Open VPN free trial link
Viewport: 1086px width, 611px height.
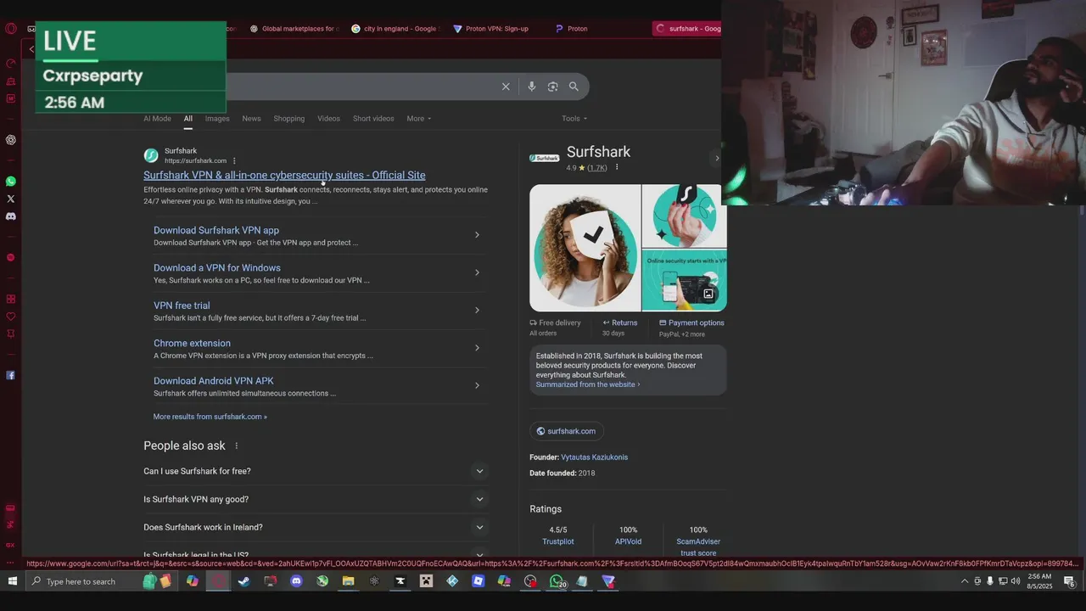(182, 305)
